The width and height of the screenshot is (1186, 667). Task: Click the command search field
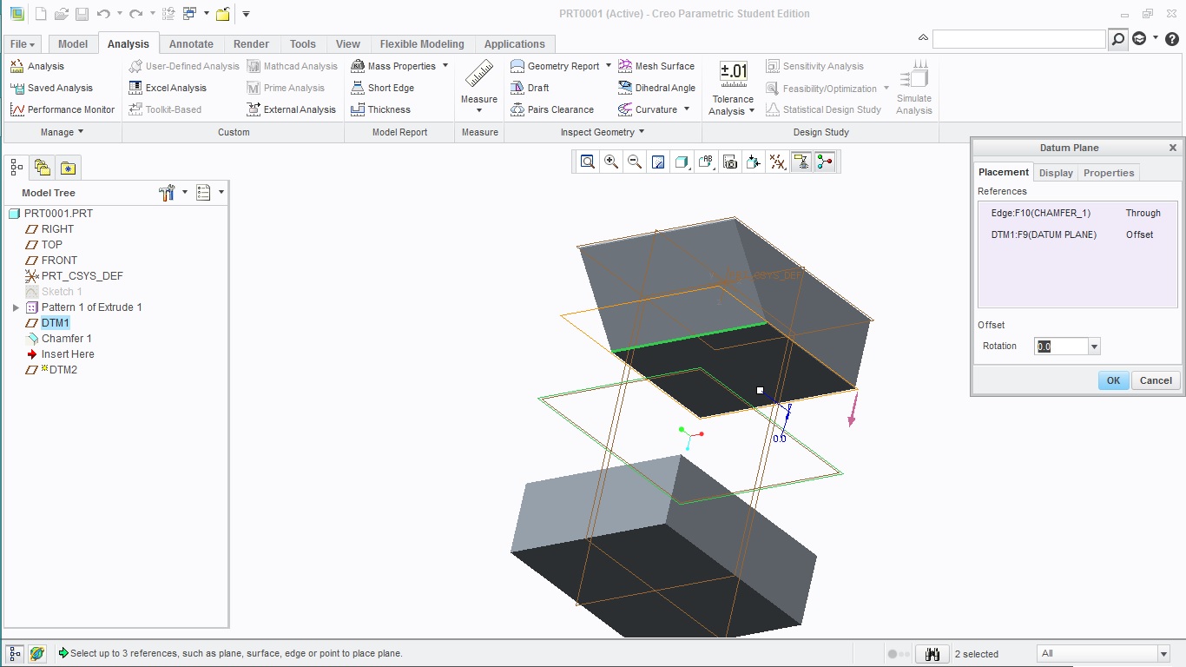click(1019, 39)
